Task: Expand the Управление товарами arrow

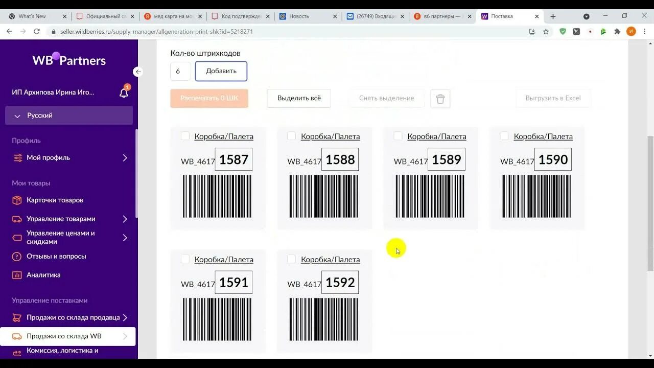Action: point(125,219)
